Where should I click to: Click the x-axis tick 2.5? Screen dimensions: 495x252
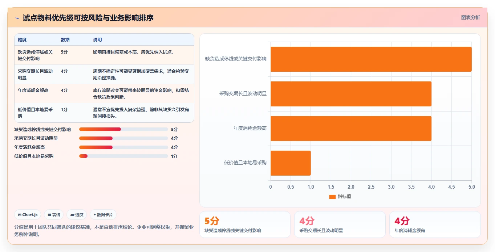pyautogui.click(x=371, y=187)
